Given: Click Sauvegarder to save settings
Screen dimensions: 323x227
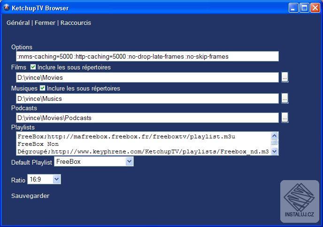Looking at the screenshot, I should [30, 196].
